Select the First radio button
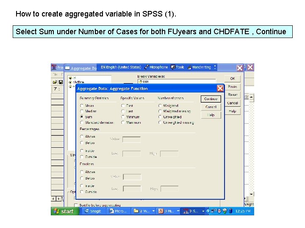 pos(123,106)
